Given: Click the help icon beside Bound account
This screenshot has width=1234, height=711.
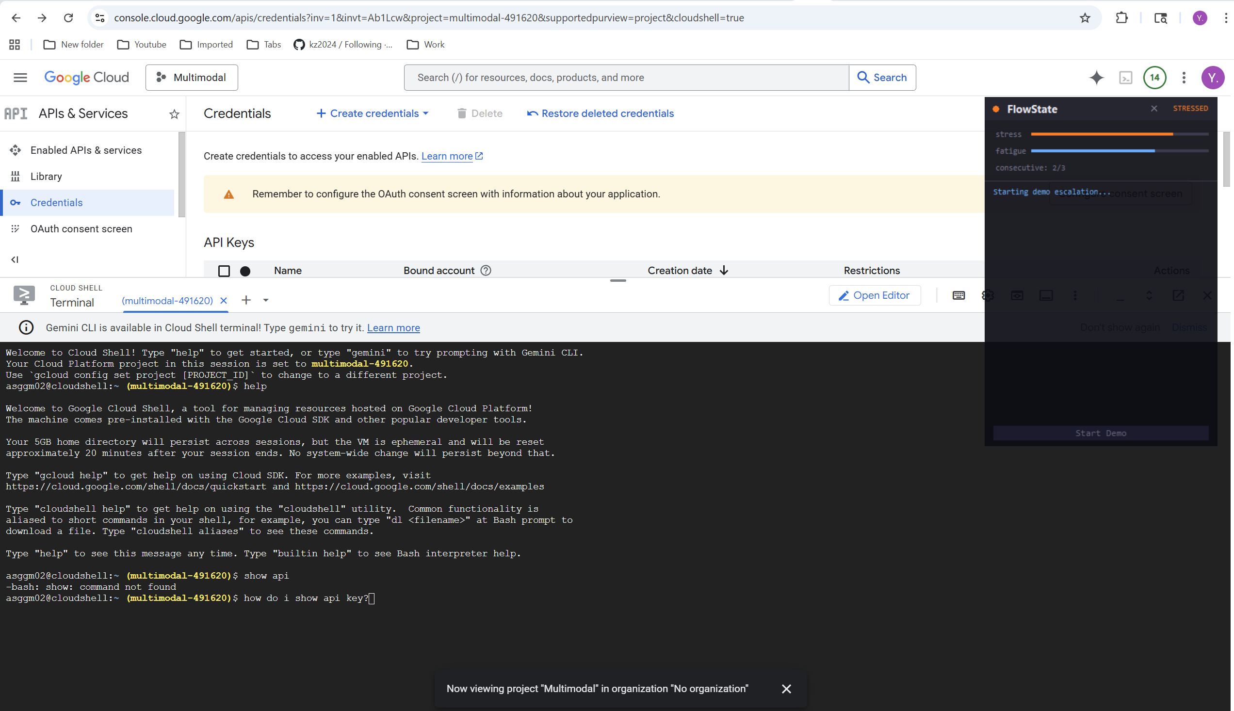Looking at the screenshot, I should point(486,271).
